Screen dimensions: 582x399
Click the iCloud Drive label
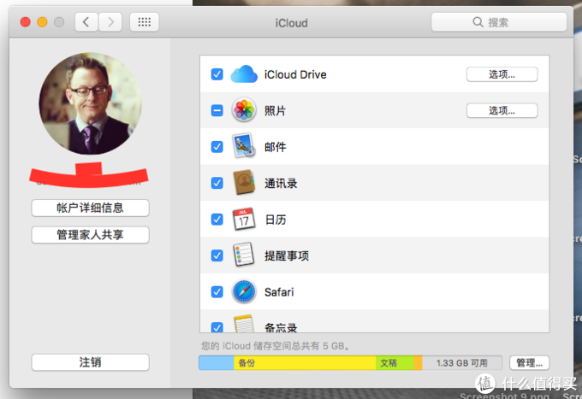coord(295,74)
